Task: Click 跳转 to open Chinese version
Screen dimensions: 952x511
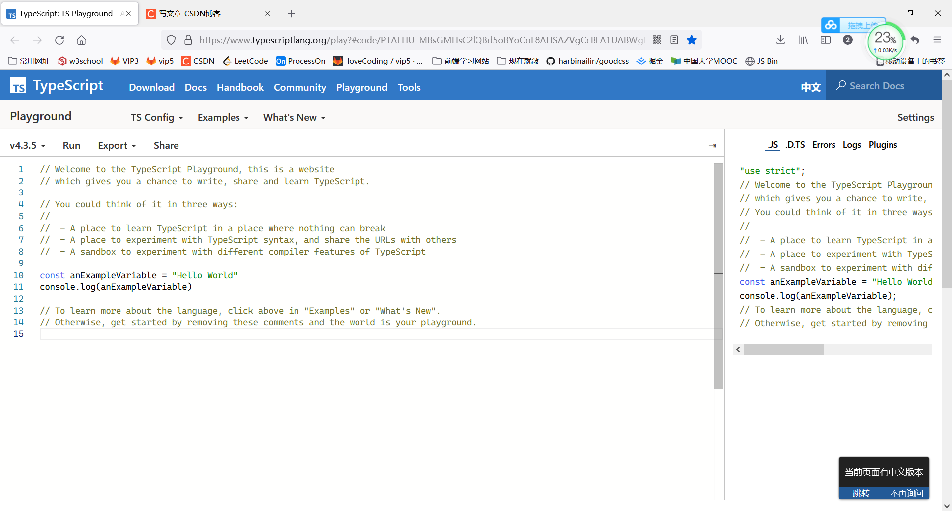Action: point(861,493)
